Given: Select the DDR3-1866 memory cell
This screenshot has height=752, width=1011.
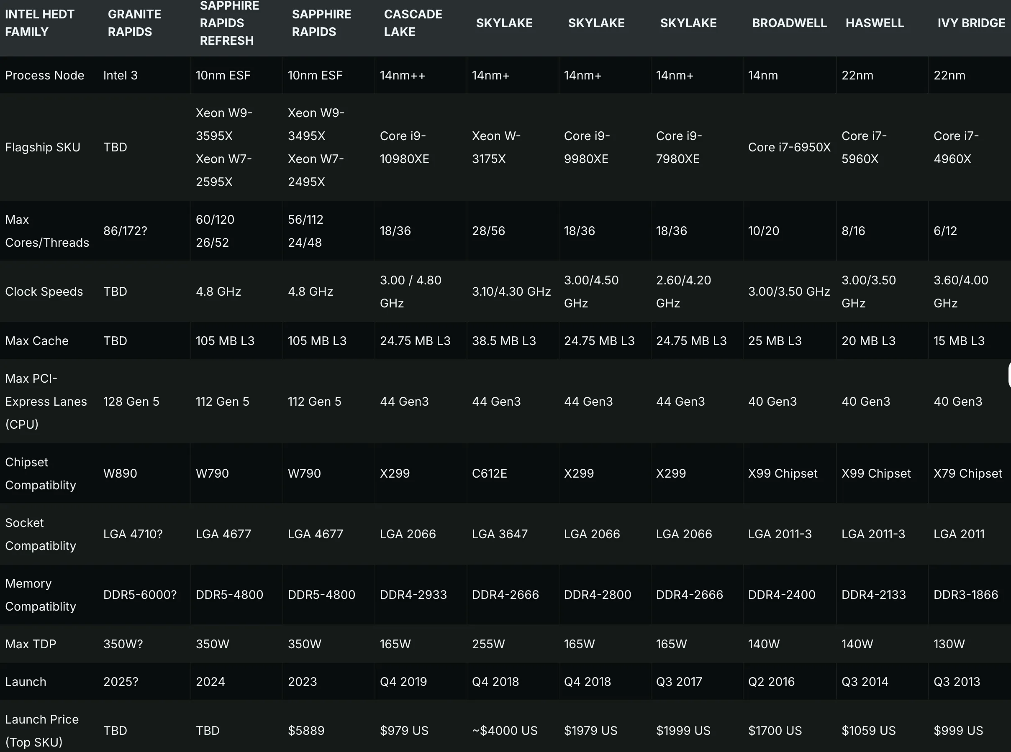Looking at the screenshot, I should 965,594.
